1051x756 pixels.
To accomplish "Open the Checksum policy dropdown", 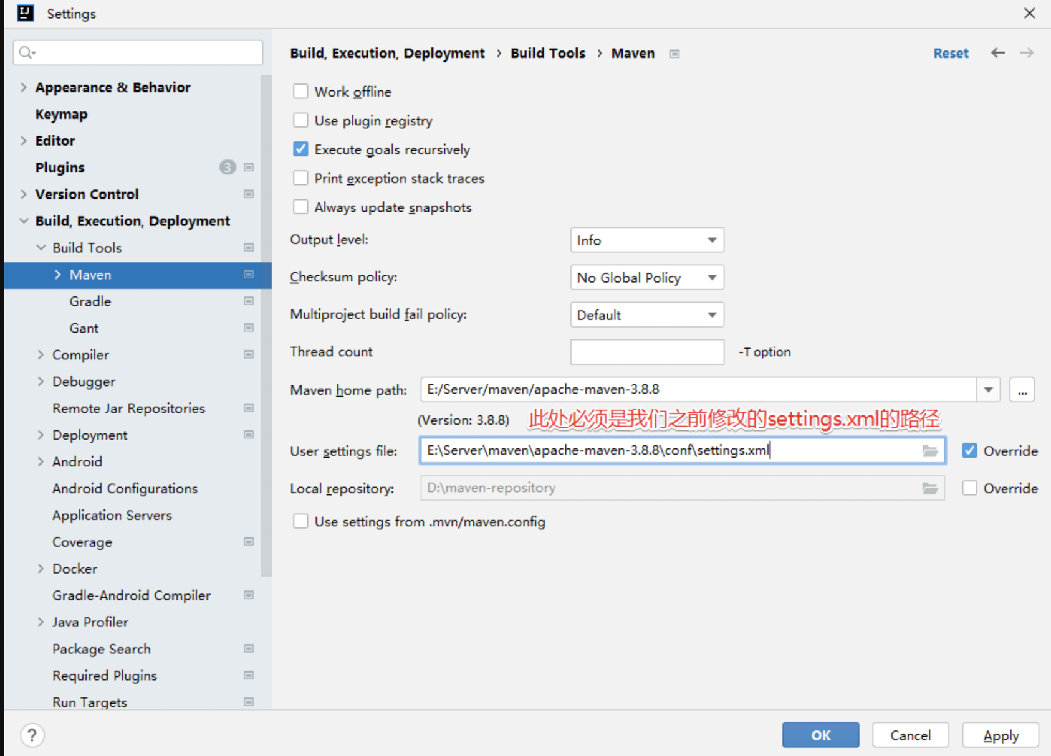I will (647, 277).
